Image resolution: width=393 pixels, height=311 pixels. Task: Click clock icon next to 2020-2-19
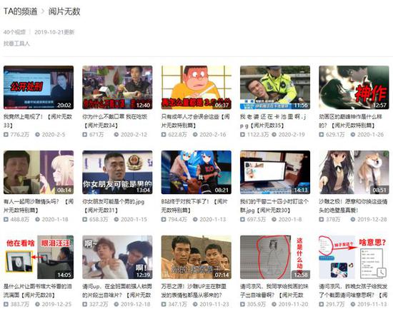(274, 135)
